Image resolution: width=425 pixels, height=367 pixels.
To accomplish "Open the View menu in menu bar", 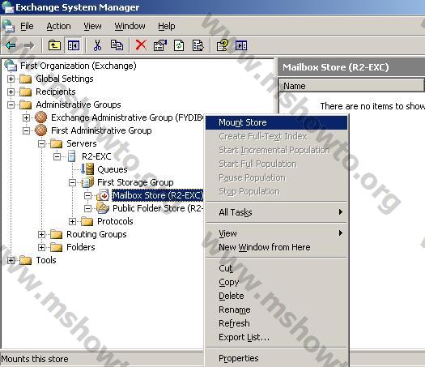I will [92, 26].
